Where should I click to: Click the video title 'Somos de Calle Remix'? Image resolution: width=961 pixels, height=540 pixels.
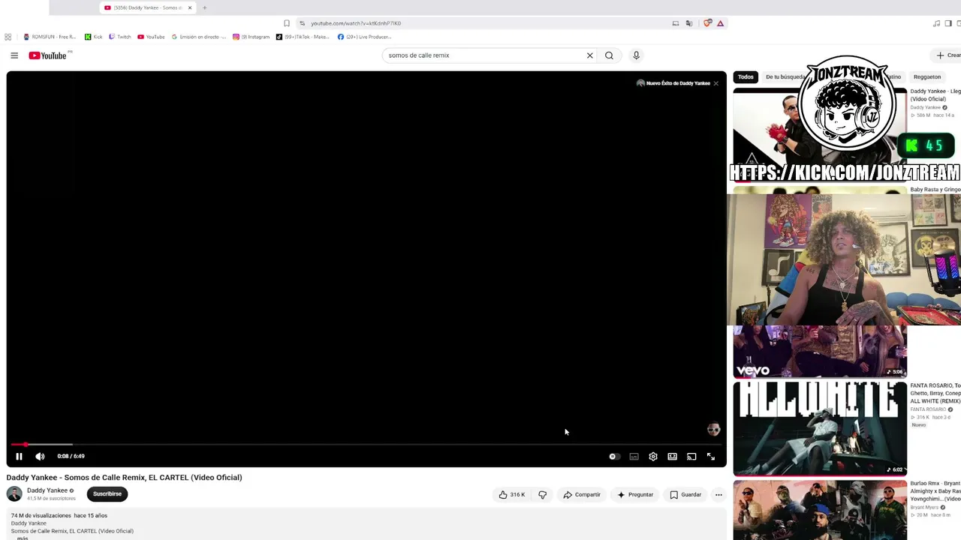[x=124, y=477]
